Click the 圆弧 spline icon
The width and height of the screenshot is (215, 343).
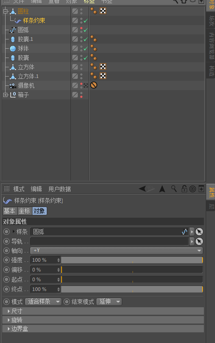[13, 30]
